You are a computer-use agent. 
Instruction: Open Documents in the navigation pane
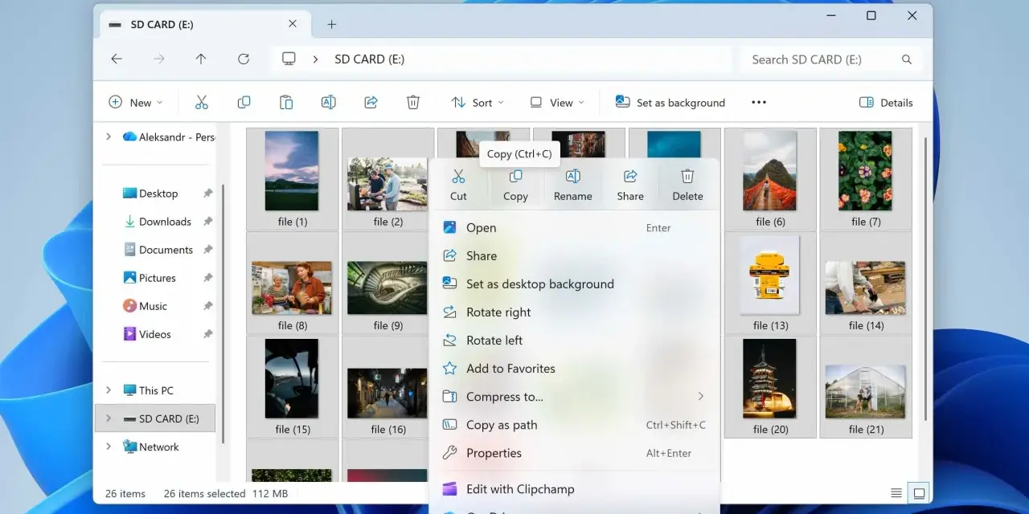tap(166, 250)
